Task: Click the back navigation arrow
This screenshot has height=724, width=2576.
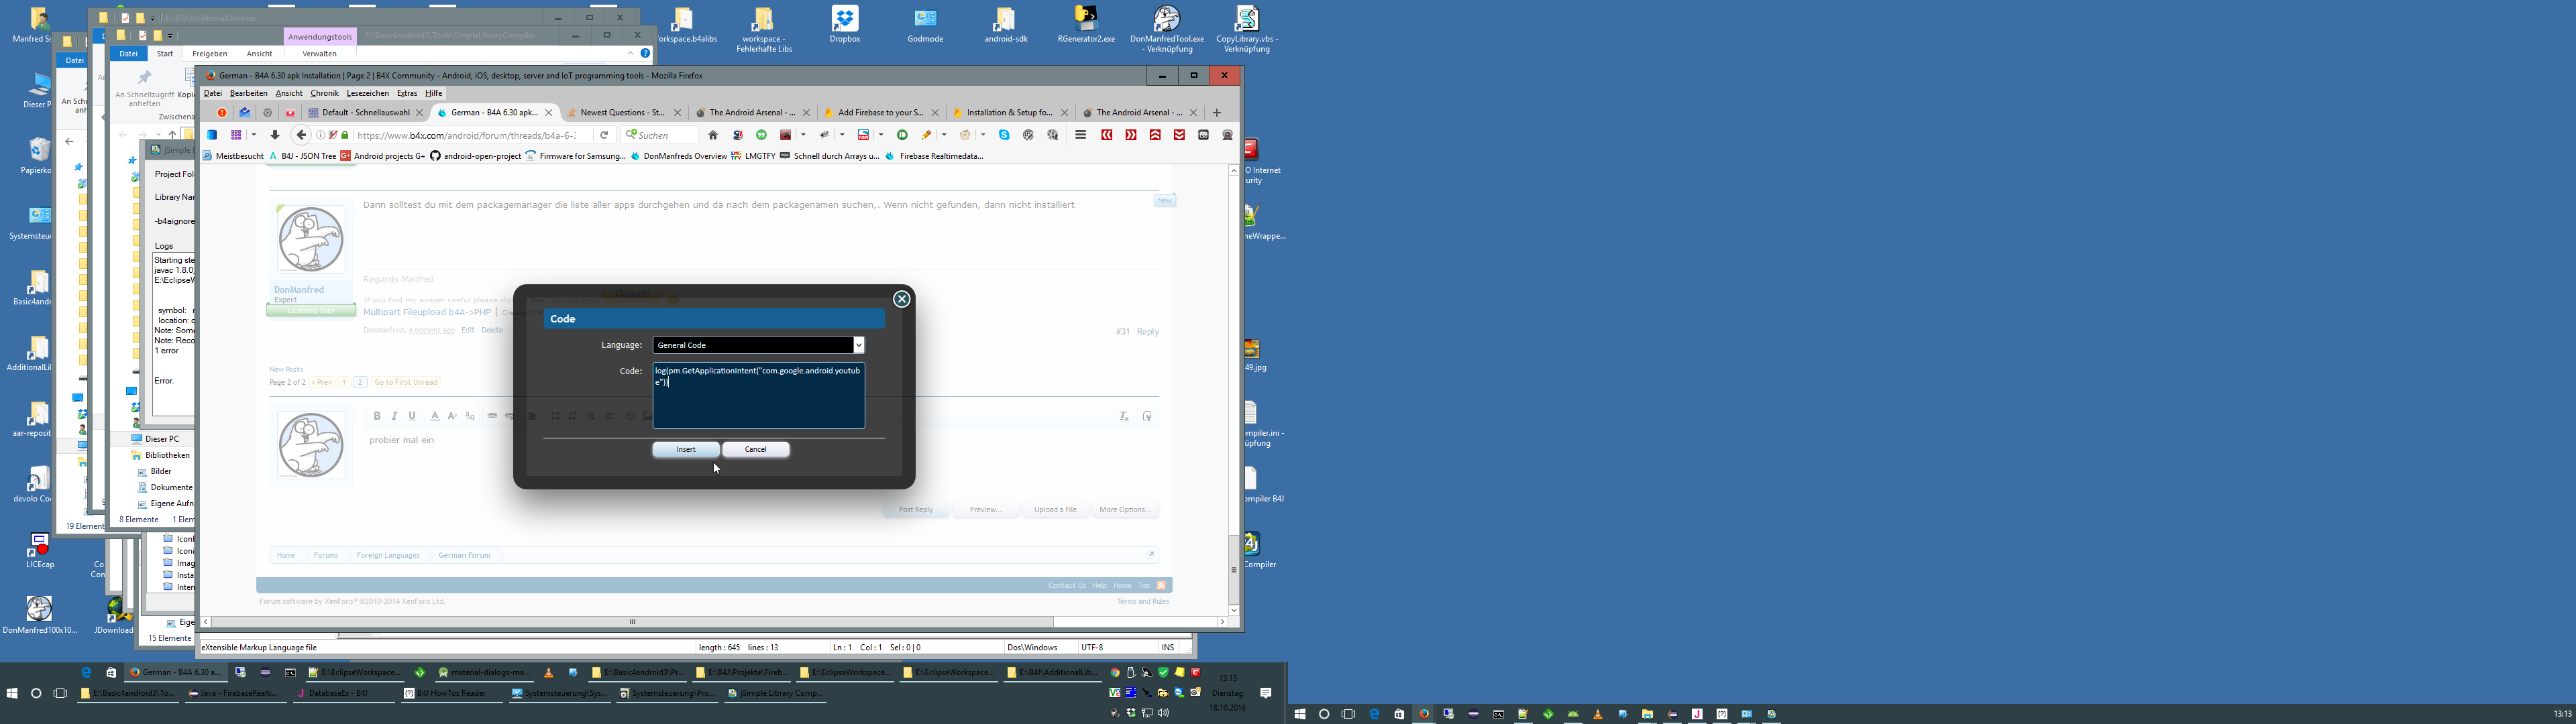Action: click(x=301, y=135)
